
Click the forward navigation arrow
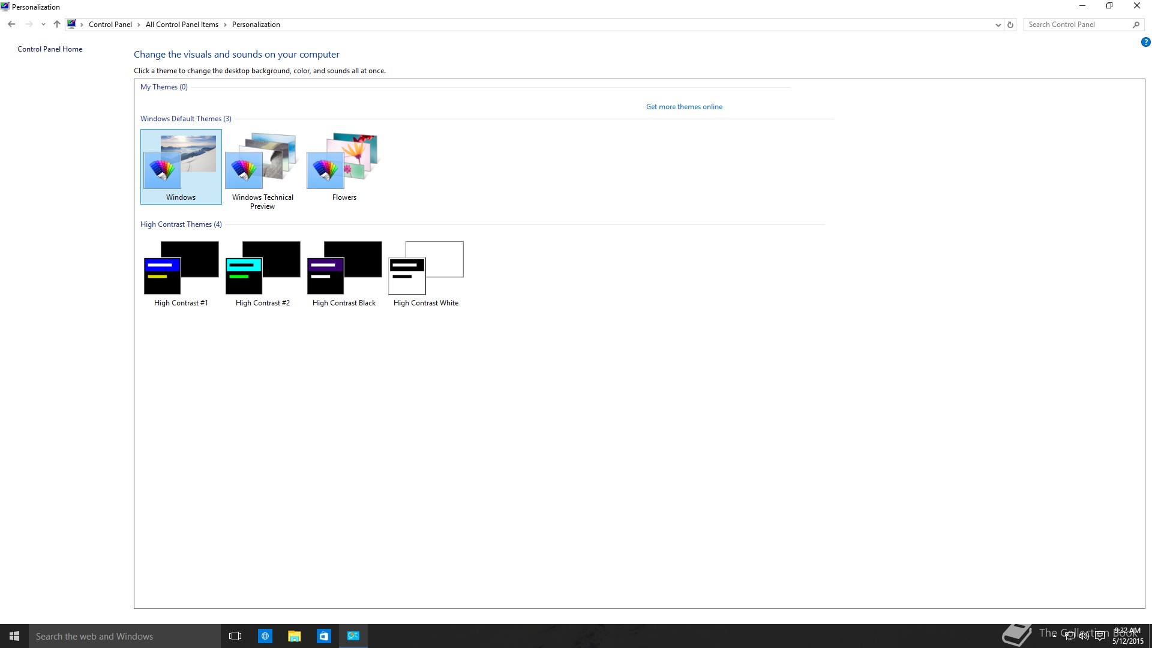click(29, 25)
